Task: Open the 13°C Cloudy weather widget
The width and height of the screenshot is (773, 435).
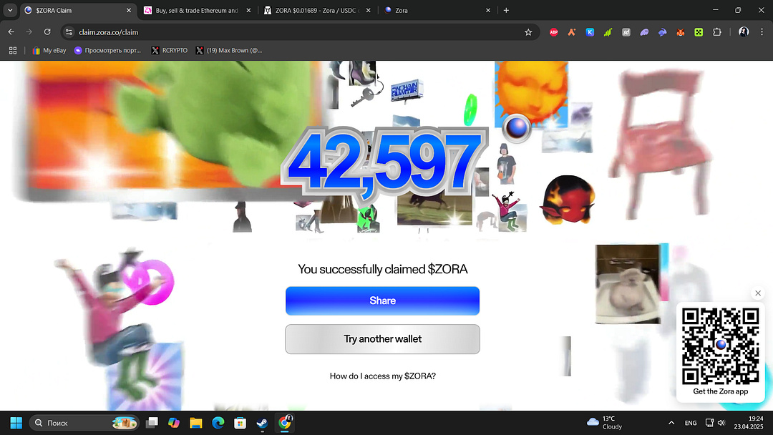Action: coord(605,423)
